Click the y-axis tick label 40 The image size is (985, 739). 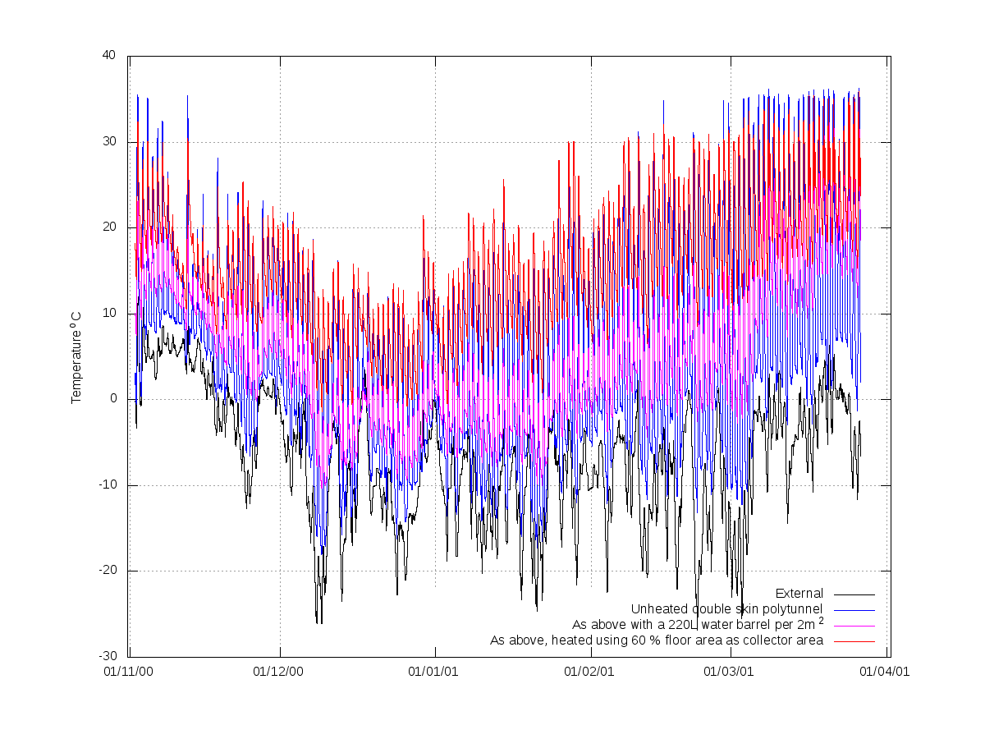[x=110, y=56]
